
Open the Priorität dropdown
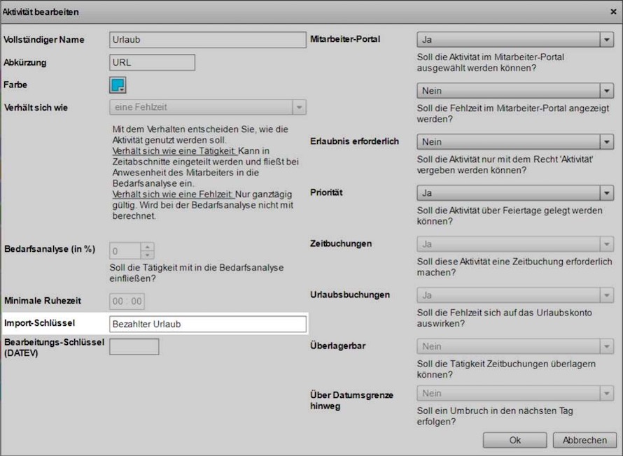(x=515, y=193)
